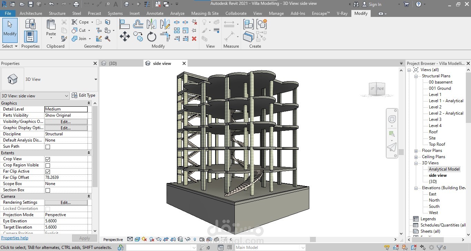Open the Main Model design option dropdown
Screen dimensions: 471x251
click(302, 247)
